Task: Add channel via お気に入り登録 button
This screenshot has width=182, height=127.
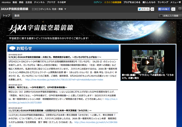Action: point(169,15)
